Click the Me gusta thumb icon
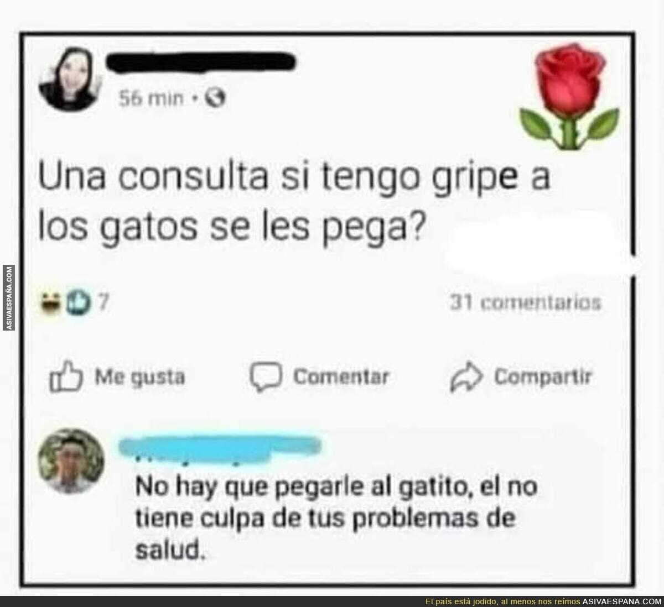Viewport: 664px width, 607px height. pyautogui.click(x=66, y=378)
